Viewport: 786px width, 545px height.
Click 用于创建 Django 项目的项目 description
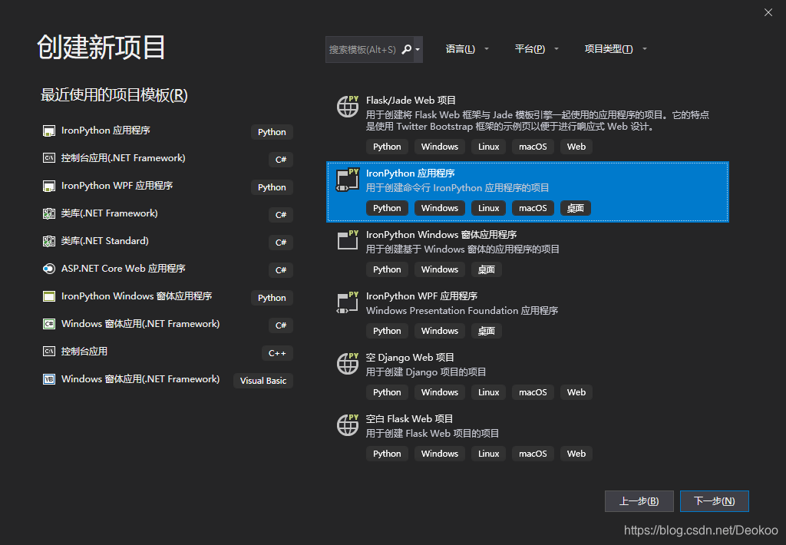click(x=425, y=372)
